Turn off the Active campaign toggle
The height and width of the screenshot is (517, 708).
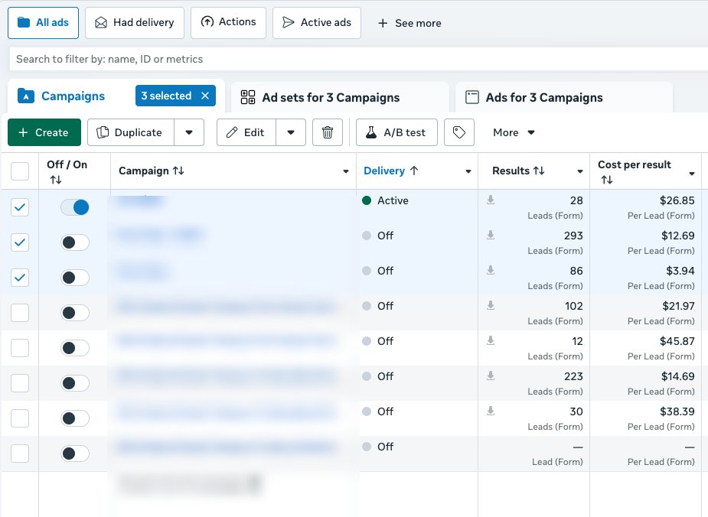point(75,207)
